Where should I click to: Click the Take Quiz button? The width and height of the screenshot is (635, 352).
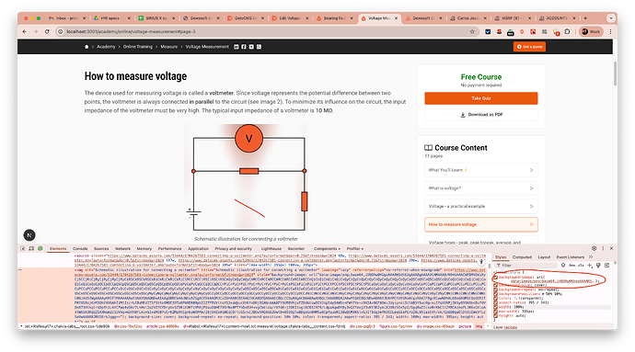tap(481, 98)
